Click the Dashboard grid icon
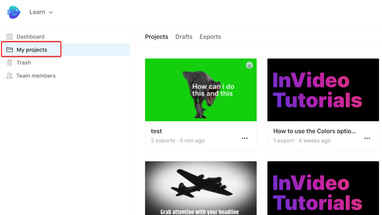This screenshot has width=382, height=215. 10,37
